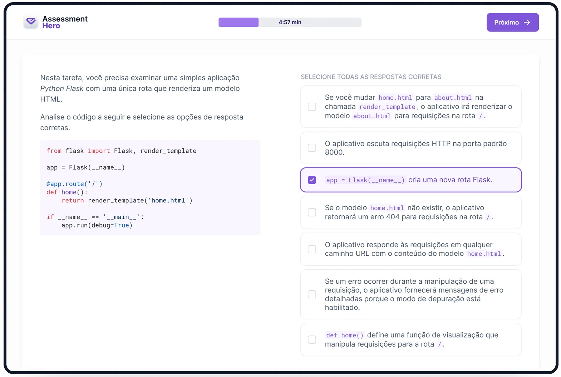Screen dimensions: 561x377
Task: Check the modo de depuração option
Action: [x=312, y=294]
